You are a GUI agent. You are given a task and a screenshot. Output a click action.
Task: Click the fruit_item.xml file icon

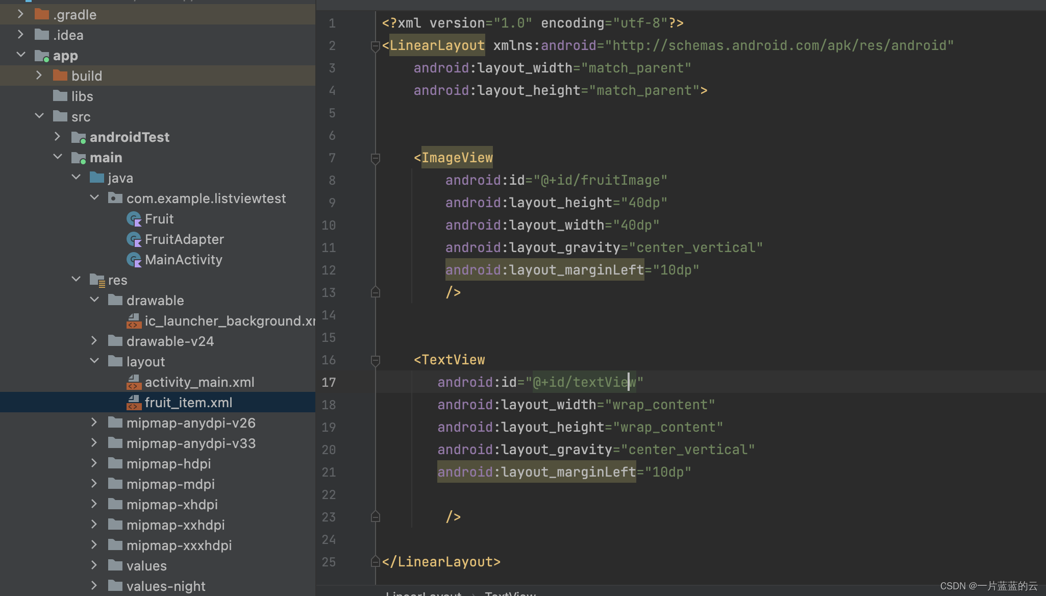134,403
